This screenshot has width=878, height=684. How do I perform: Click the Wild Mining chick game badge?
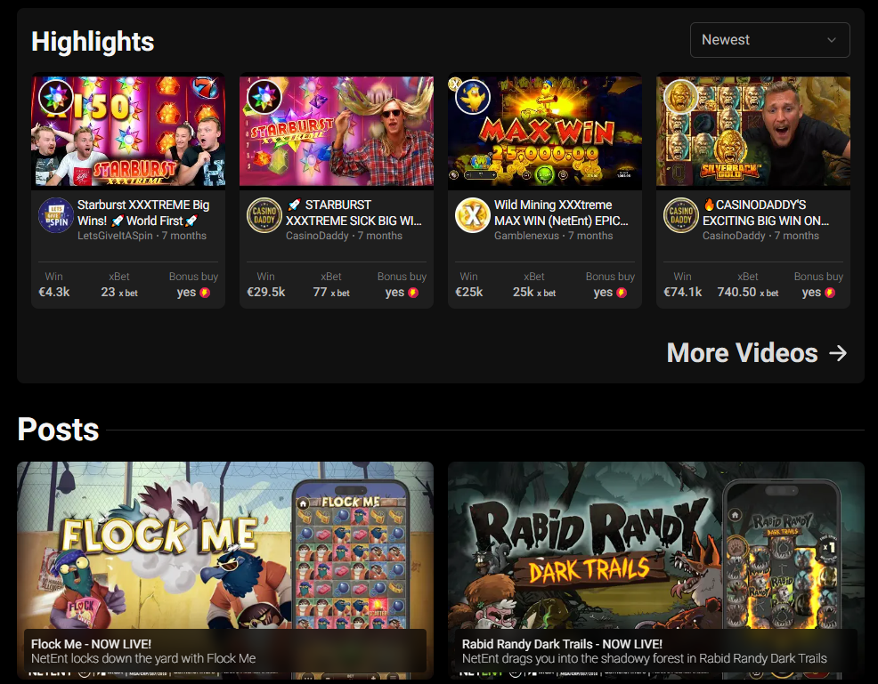pyautogui.click(x=473, y=97)
